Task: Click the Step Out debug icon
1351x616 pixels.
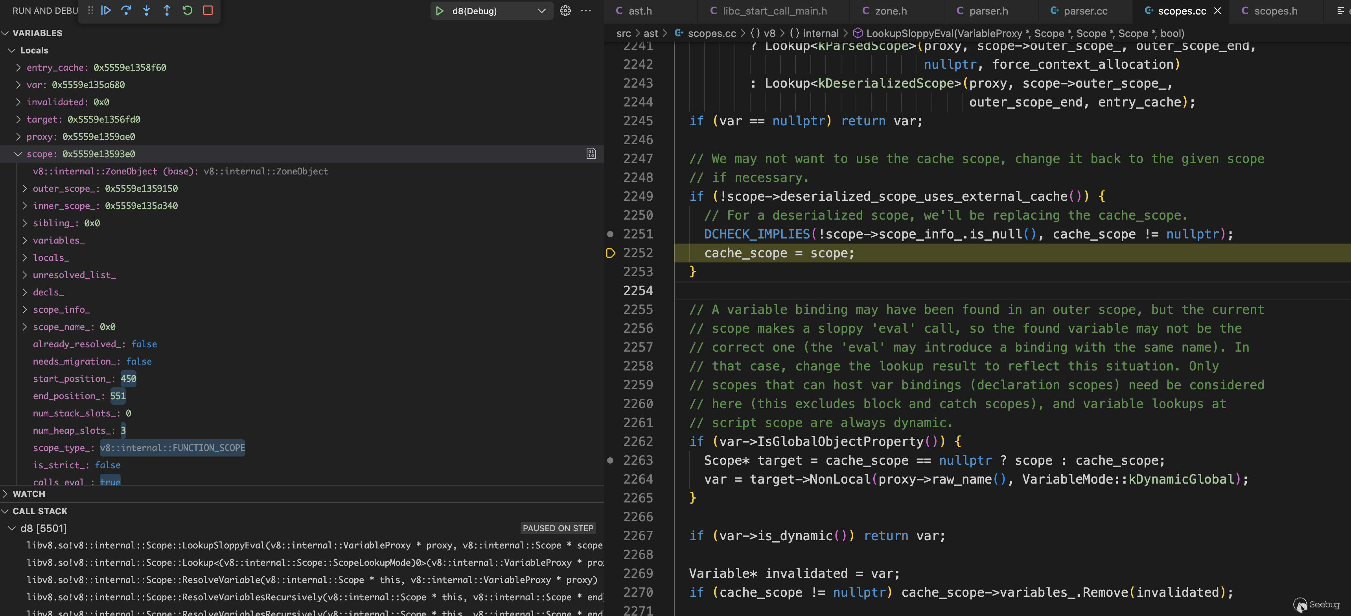Action: tap(167, 11)
